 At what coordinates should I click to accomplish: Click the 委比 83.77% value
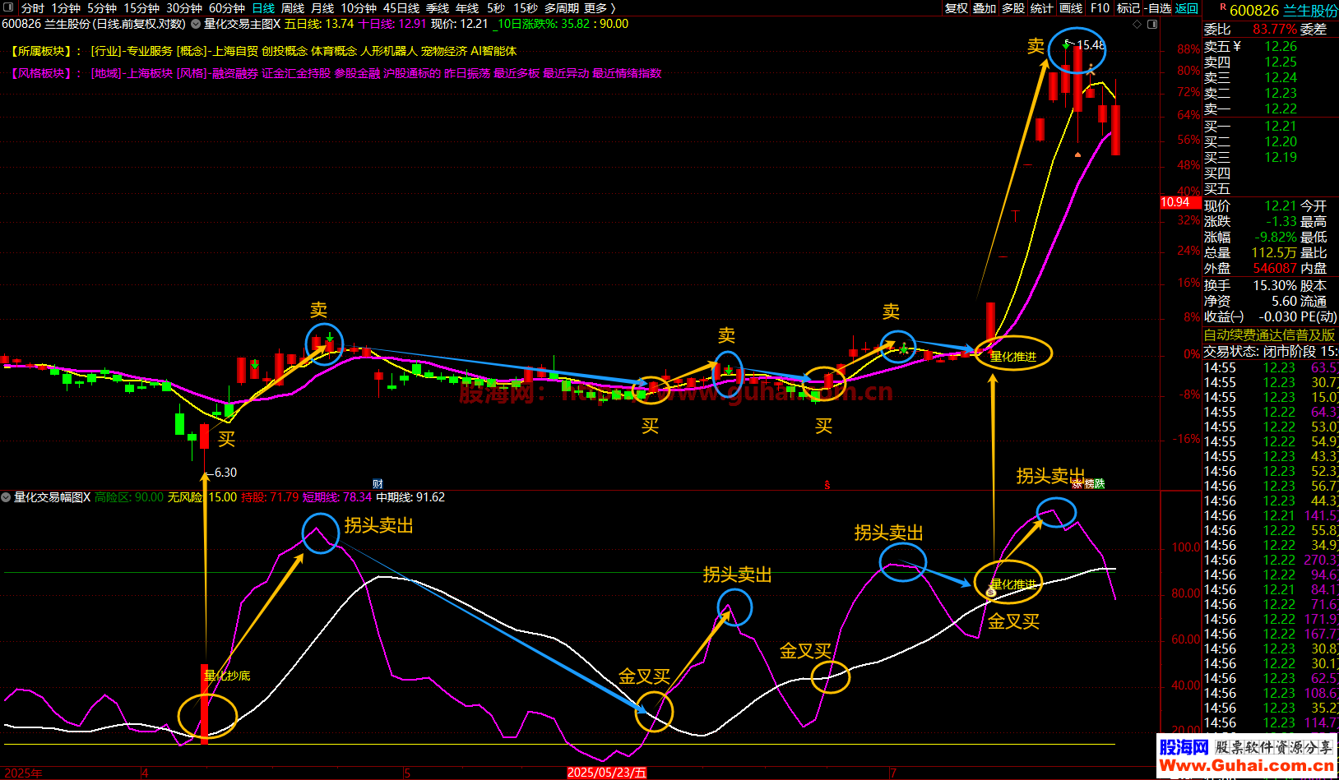1275,30
